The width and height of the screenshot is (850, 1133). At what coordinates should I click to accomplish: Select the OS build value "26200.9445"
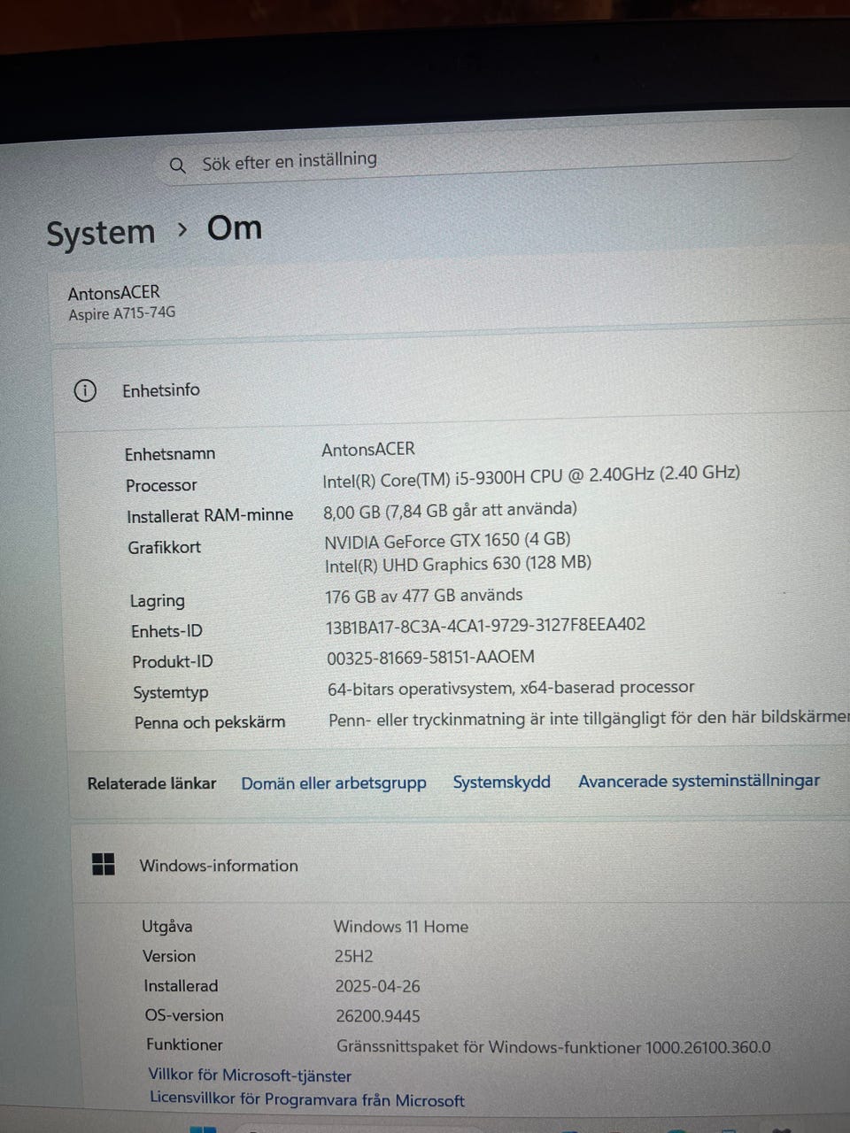point(378,1016)
